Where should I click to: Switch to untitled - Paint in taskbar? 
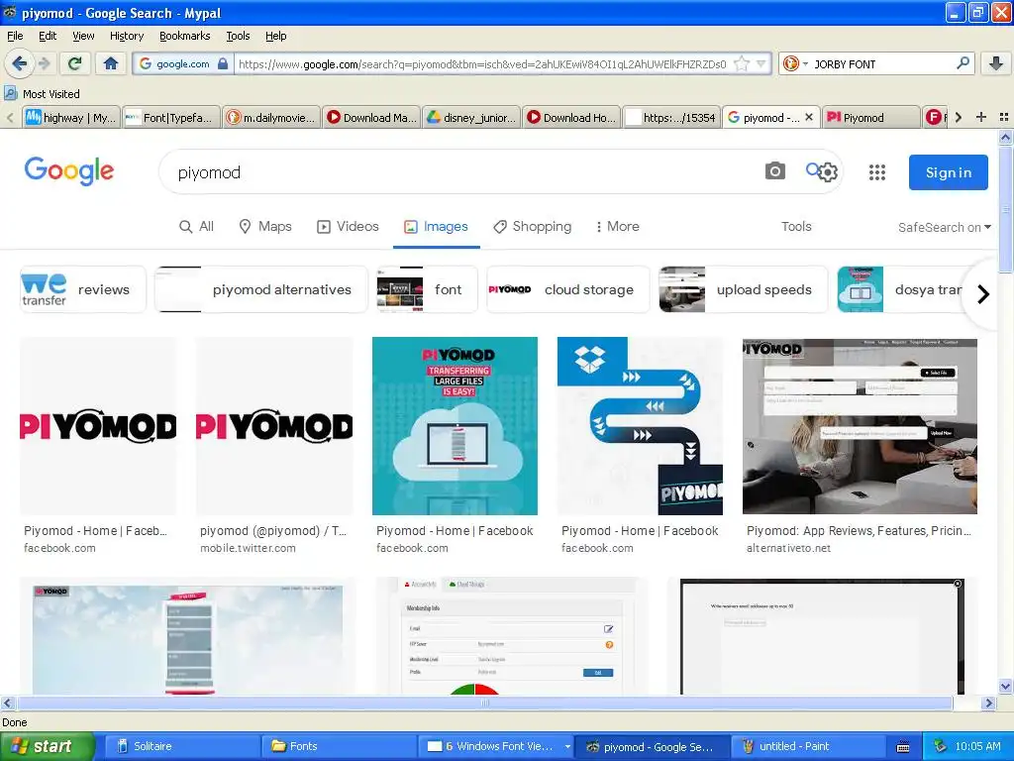(810, 746)
